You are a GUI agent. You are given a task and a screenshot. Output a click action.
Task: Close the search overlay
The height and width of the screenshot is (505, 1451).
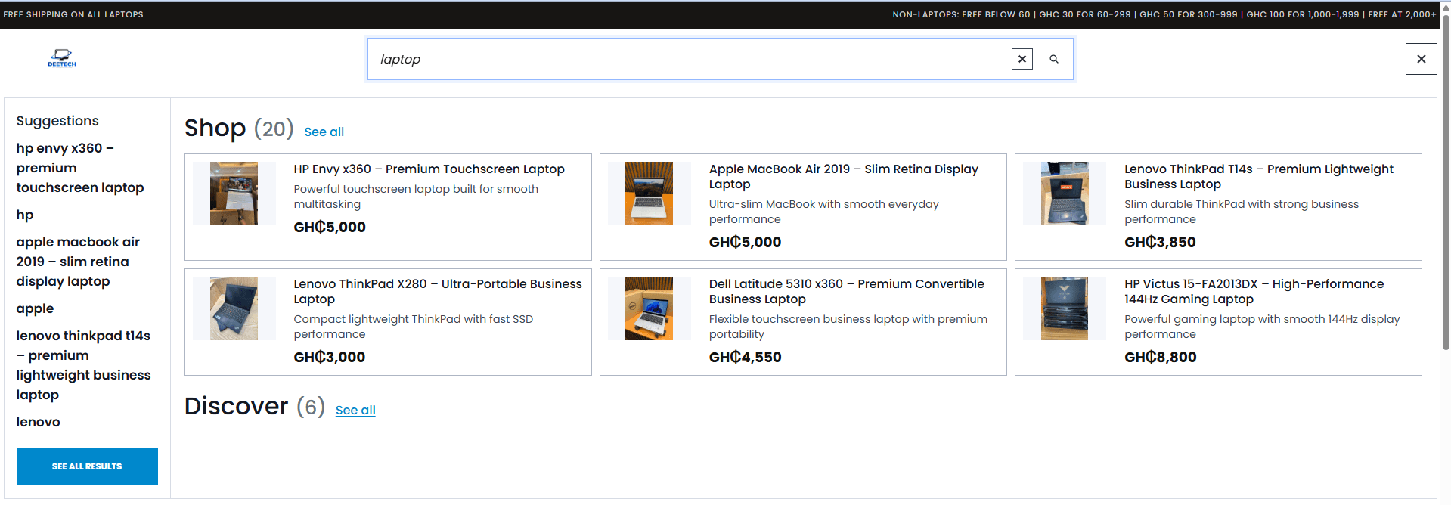(1421, 59)
